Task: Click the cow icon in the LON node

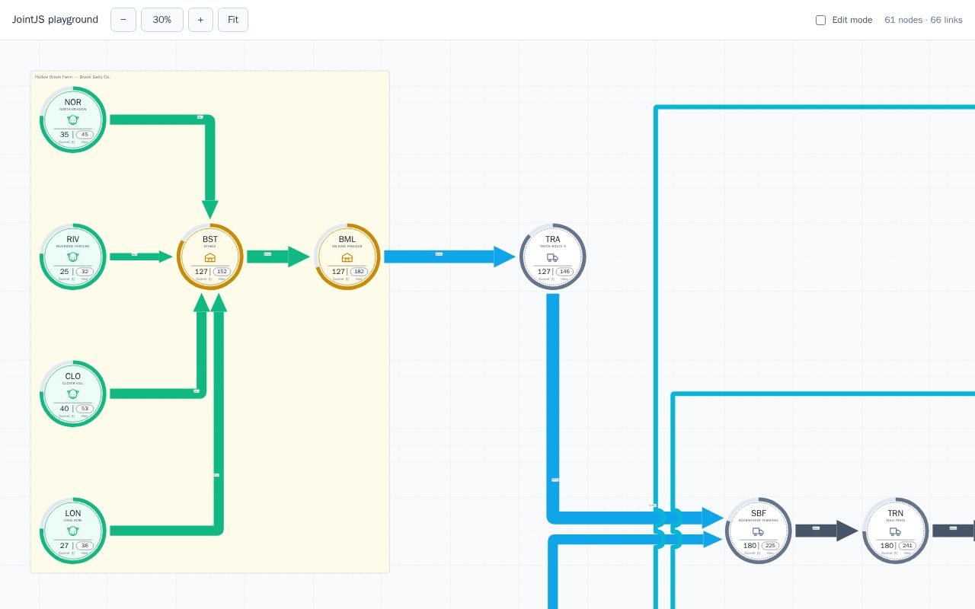Action: point(73,531)
